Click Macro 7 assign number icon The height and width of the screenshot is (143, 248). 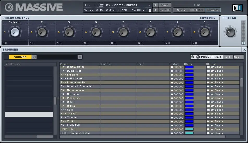pos(167,32)
